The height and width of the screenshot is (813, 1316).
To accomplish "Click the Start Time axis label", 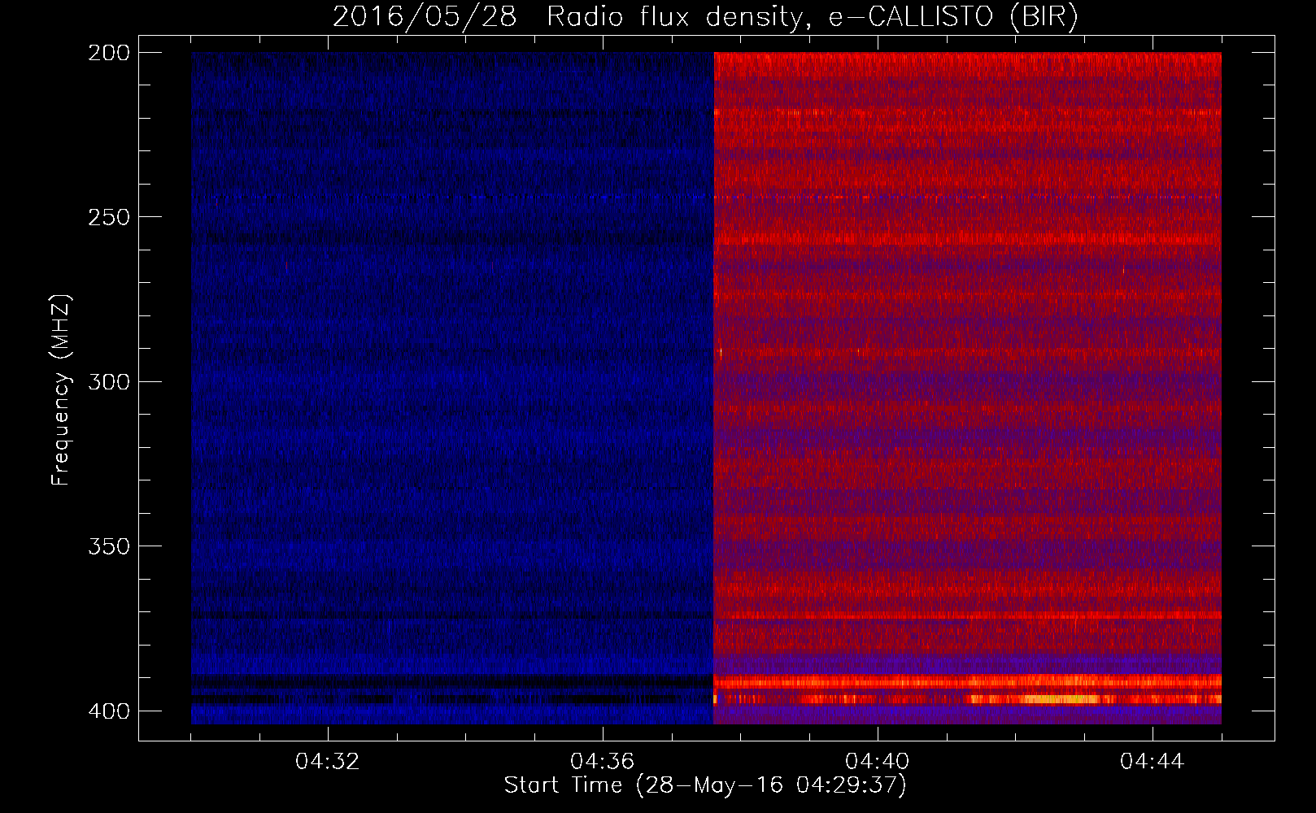I will click(x=705, y=785).
